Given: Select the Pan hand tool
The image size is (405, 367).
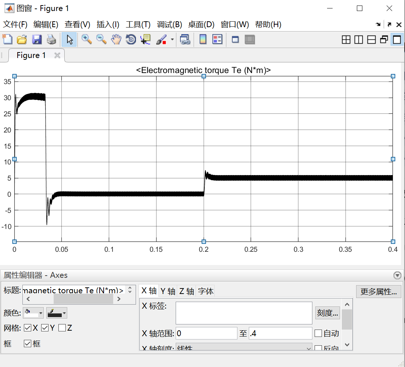Looking at the screenshot, I should click(116, 40).
